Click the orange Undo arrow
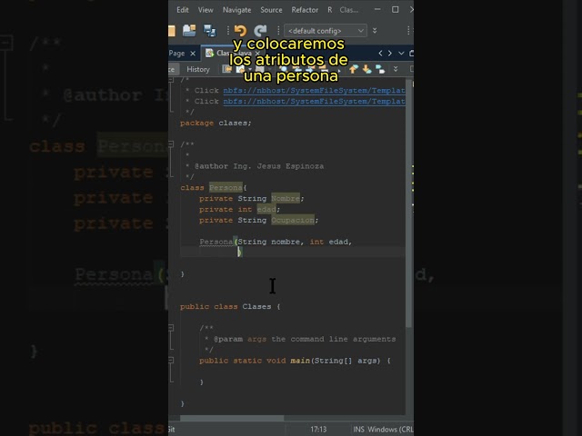Image resolution: width=582 pixels, height=436 pixels. [x=240, y=31]
